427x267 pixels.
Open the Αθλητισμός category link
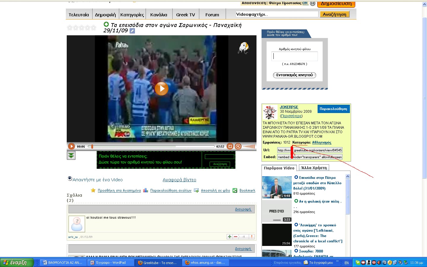click(322, 142)
